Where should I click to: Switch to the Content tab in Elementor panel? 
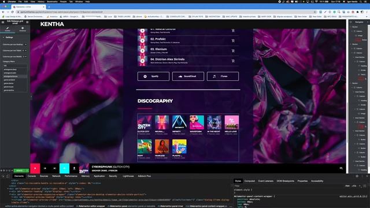tap(8, 29)
